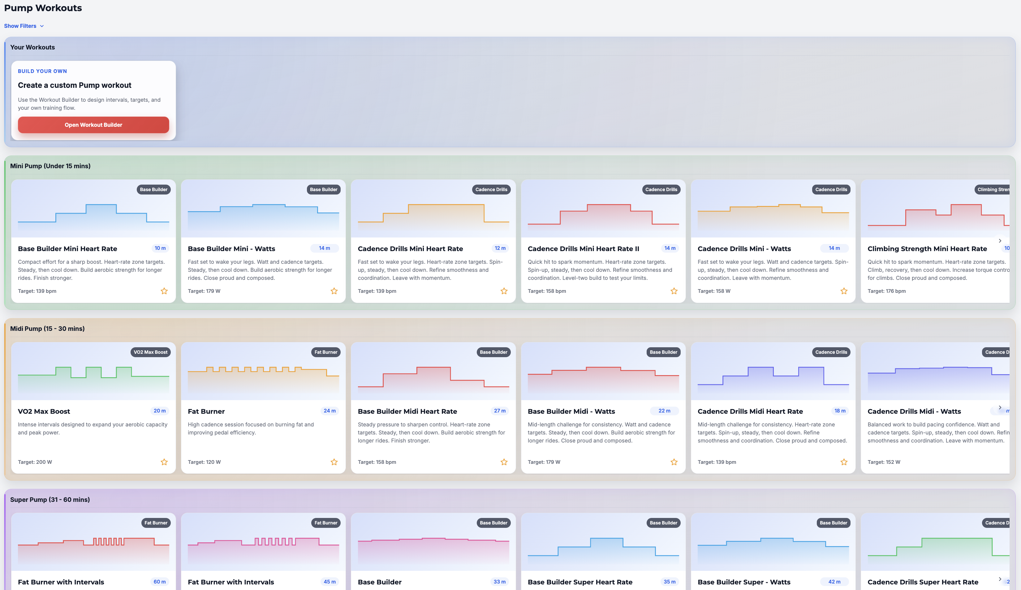
Task: Select the VO2 Max Boost category tag
Action: [150, 352]
